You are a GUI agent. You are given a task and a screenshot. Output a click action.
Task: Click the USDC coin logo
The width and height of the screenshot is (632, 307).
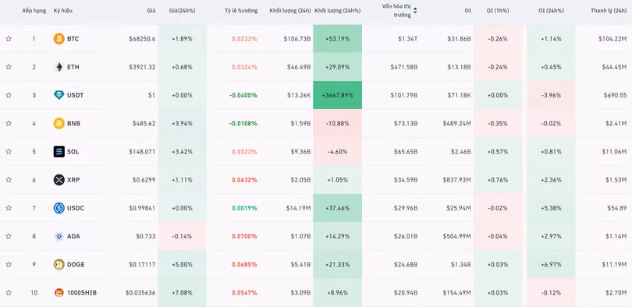pyautogui.click(x=59, y=208)
